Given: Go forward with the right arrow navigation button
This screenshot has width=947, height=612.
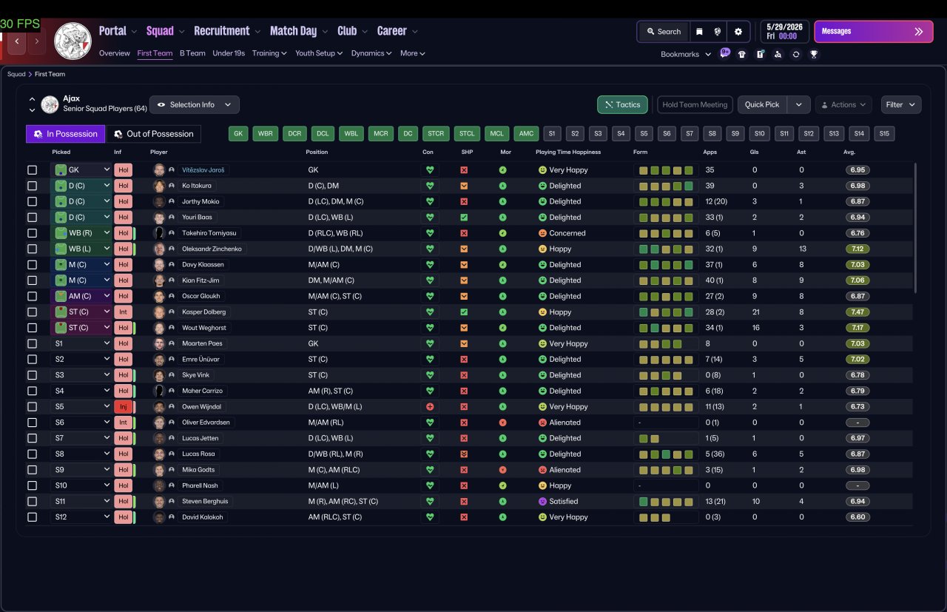Looking at the screenshot, I should tap(37, 41).
